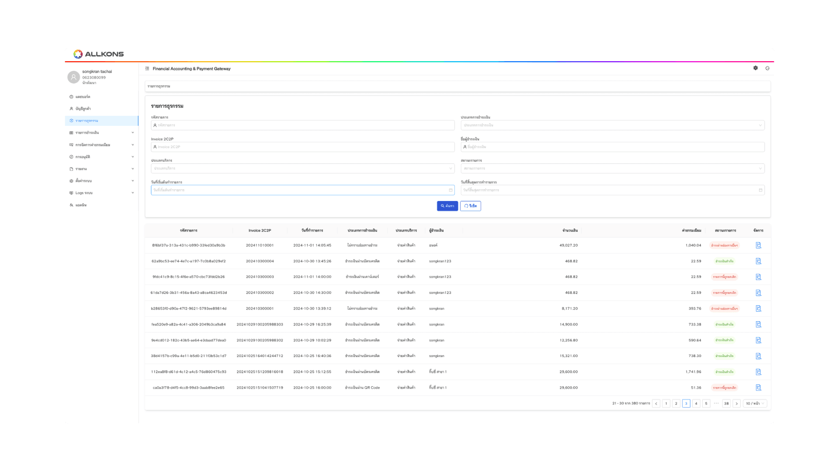Click the user avatar of songkran tachai
The image size is (839, 472).
(73, 77)
